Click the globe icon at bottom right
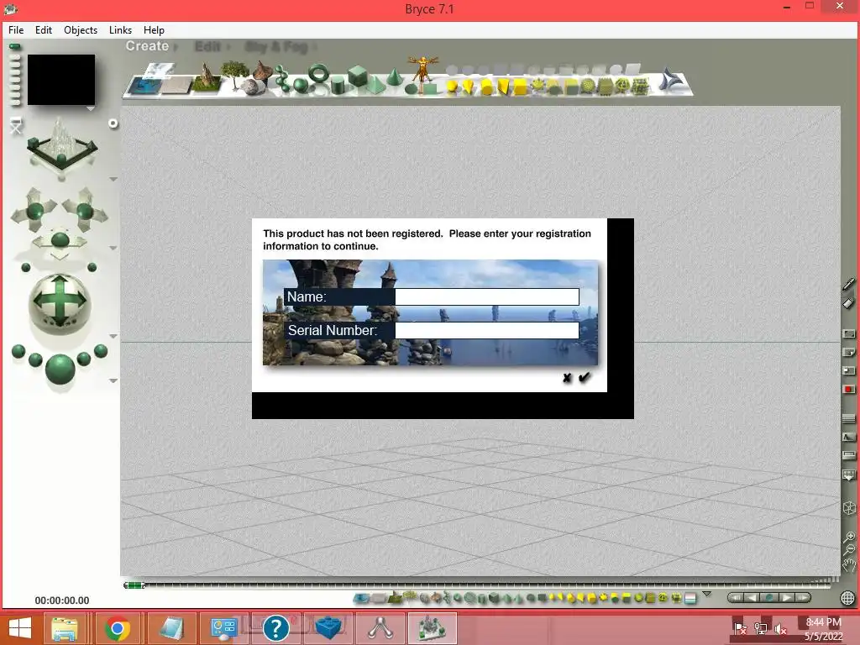Screen dimensions: 860x645 click(x=847, y=597)
